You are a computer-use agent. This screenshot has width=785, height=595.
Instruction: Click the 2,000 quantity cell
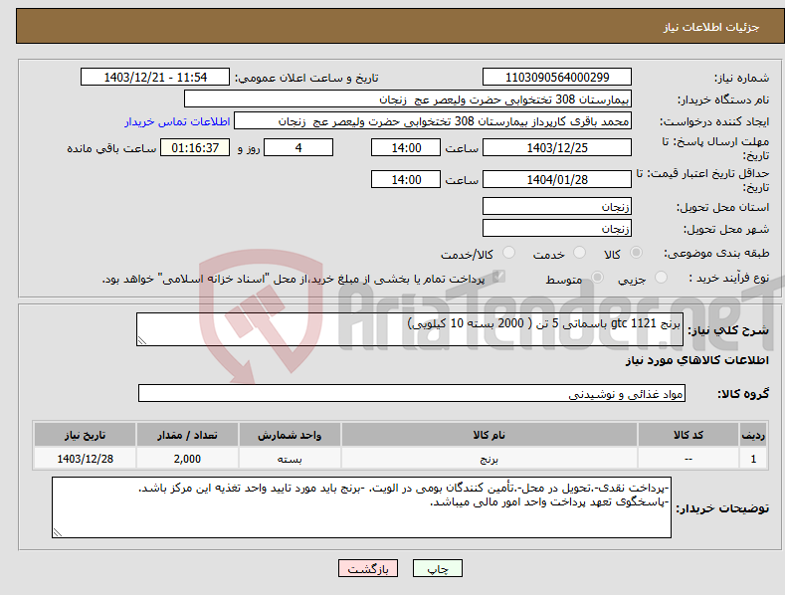(187, 459)
